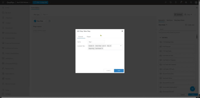Screen dimensions: 200x98
Task: Open the Available Tabs dropdown arrow
Action: (121, 46)
